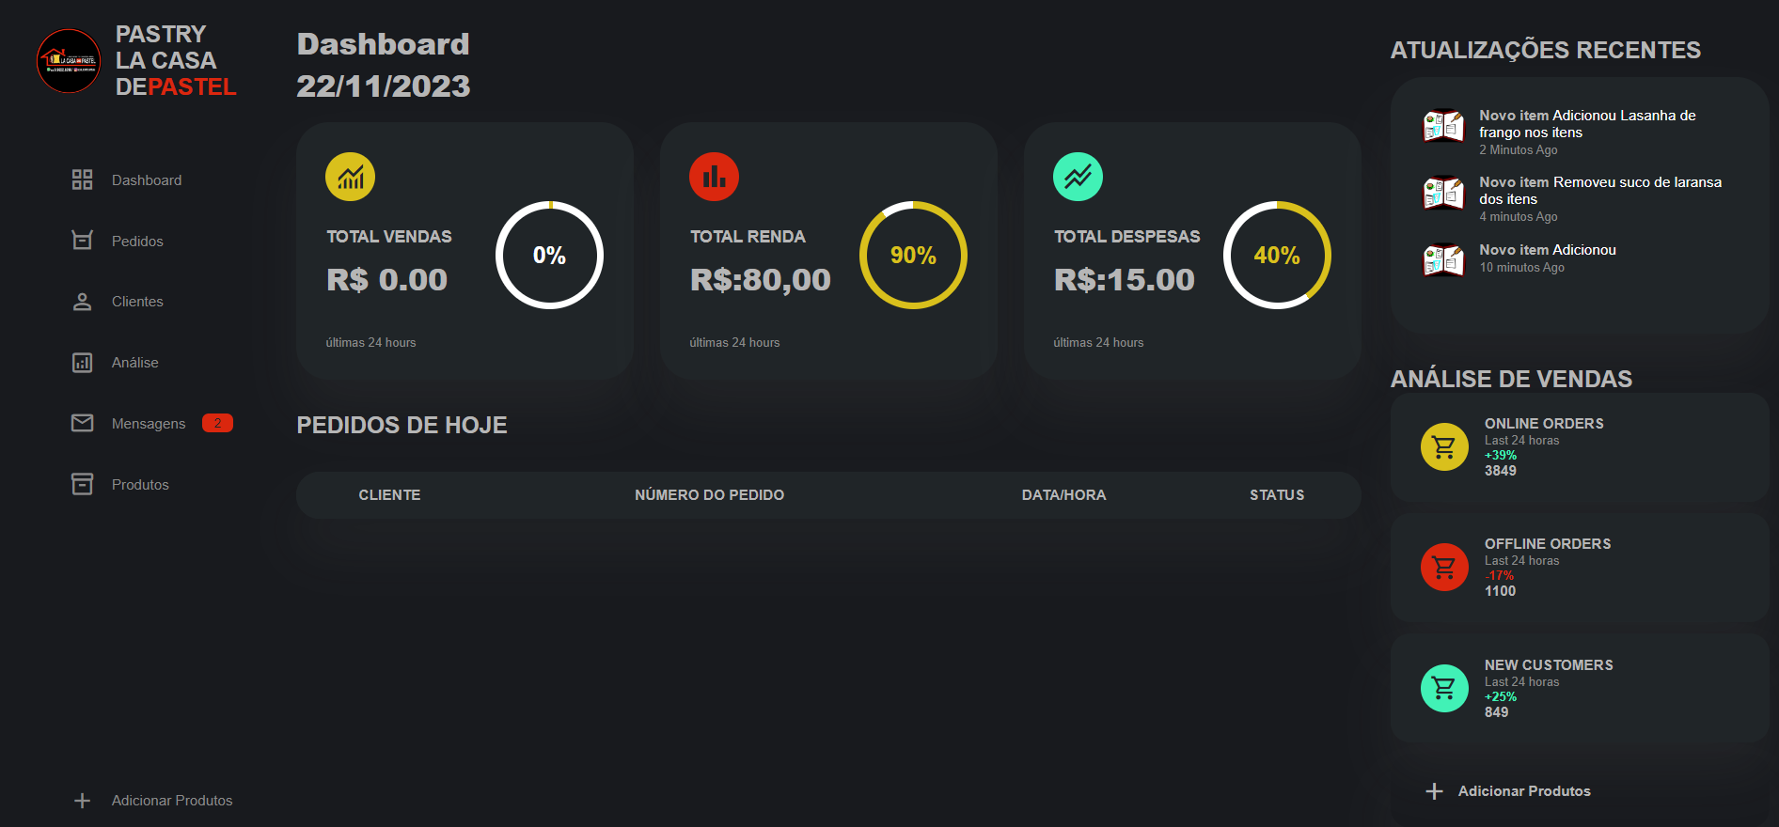The width and height of the screenshot is (1779, 827).
Task: Click the 22/11/2023 date heading
Action: point(384,86)
